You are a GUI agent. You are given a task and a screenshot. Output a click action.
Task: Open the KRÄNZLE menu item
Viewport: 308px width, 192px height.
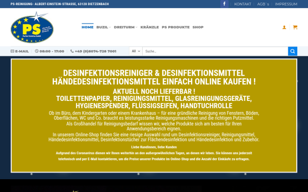pyautogui.click(x=149, y=27)
